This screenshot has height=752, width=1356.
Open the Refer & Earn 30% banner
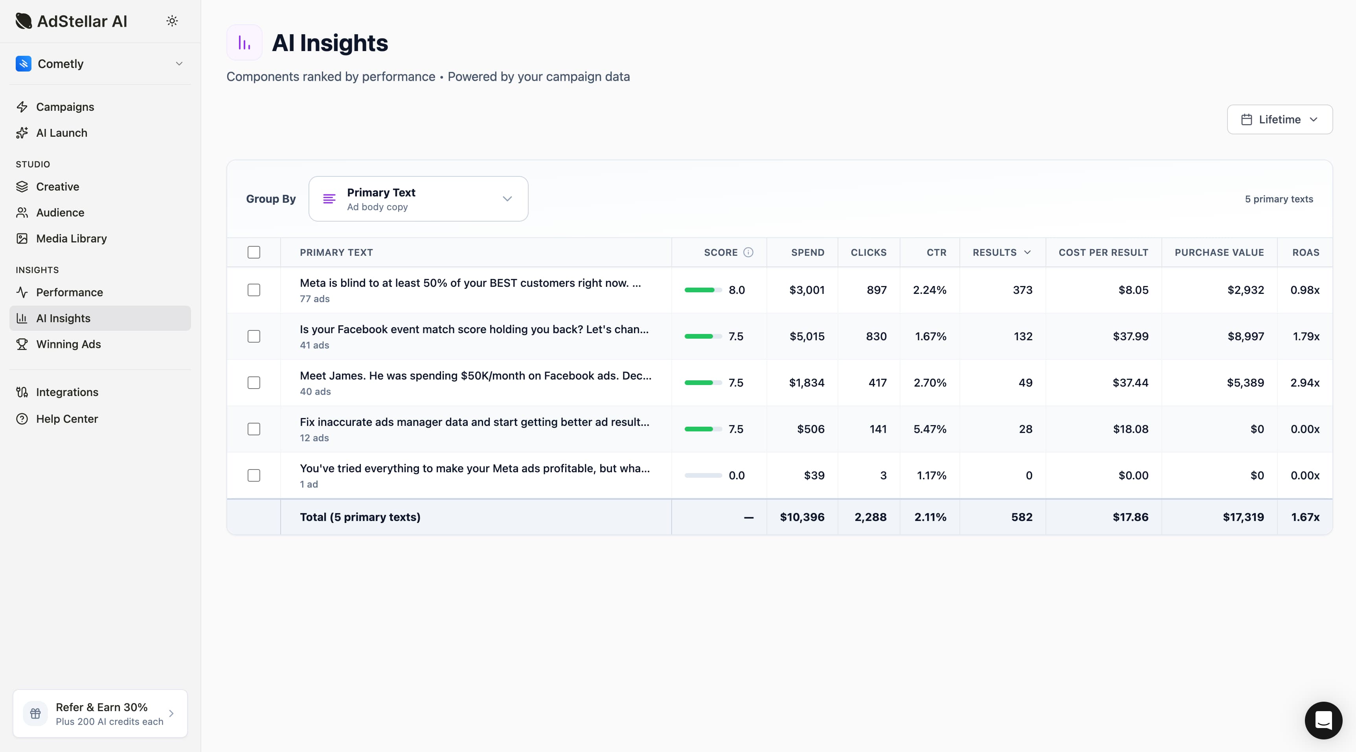(x=100, y=713)
